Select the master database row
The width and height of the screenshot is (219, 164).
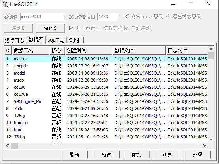(106, 59)
